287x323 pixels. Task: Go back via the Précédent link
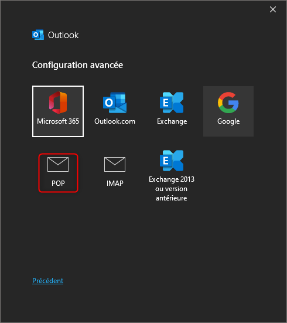click(x=48, y=281)
